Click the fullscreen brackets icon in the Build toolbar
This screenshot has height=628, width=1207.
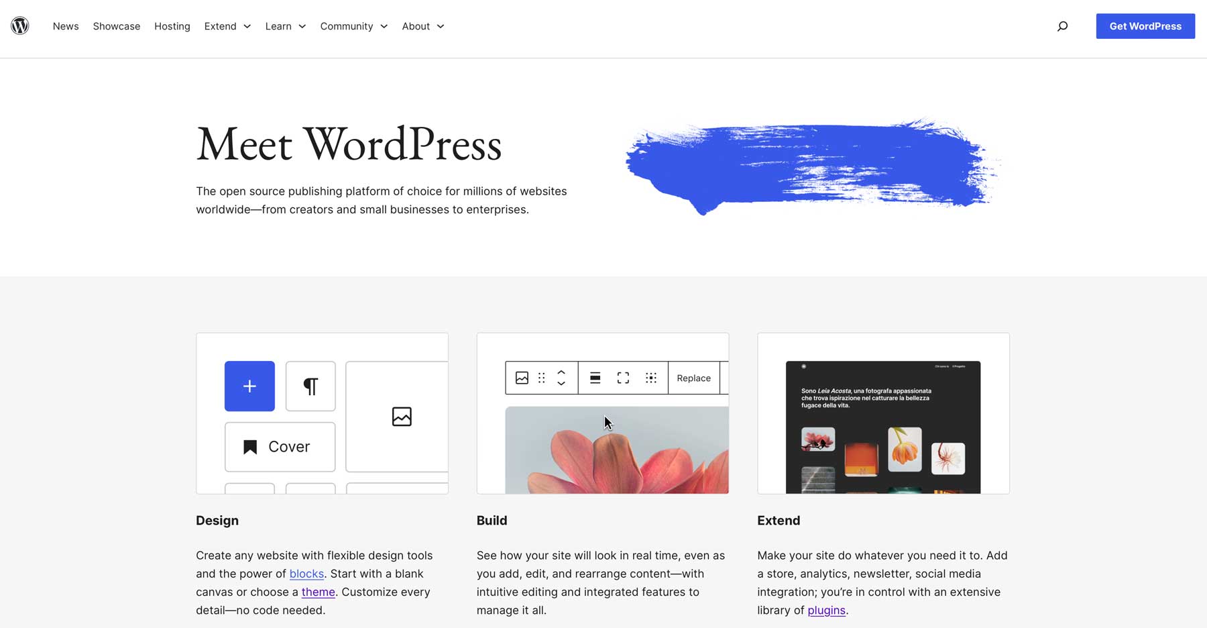(623, 378)
